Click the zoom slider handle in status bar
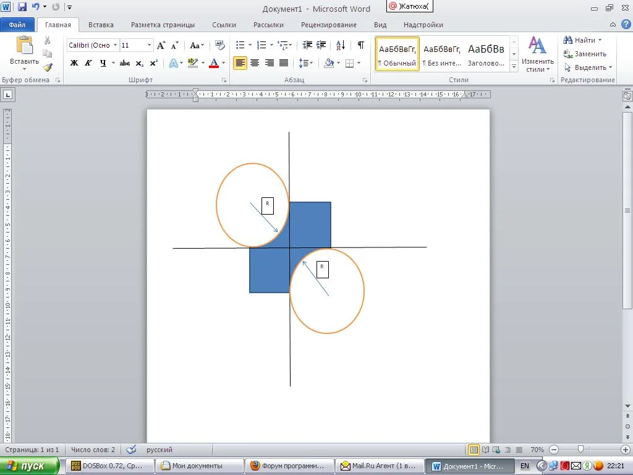The image size is (633, 475). click(x=580, y=450)
